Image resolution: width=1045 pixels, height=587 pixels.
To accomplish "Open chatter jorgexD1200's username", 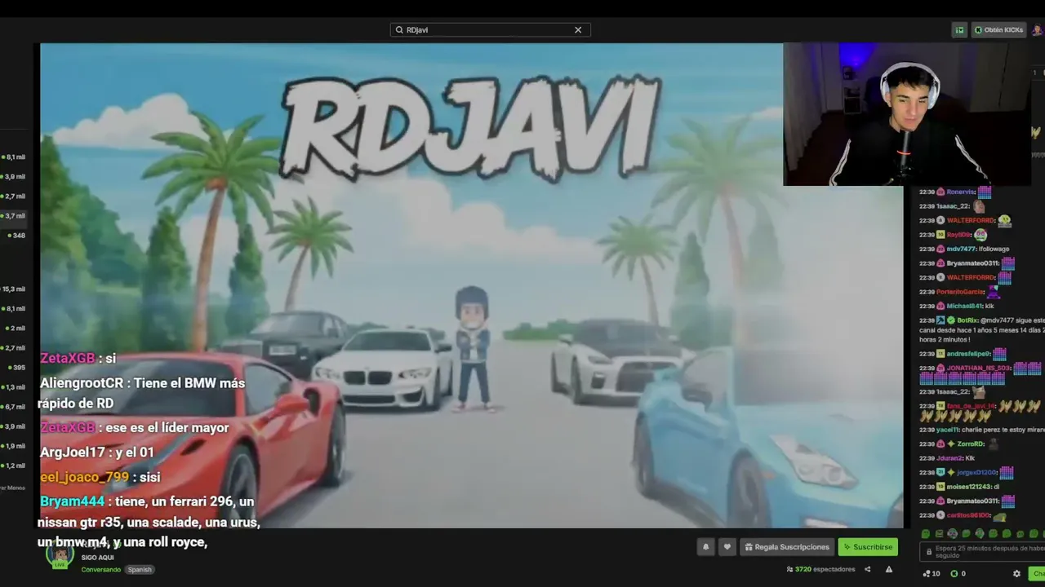I will pos(976,473).
